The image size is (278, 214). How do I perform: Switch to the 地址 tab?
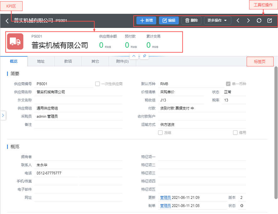pyautogui.click(x=41, y=61)
